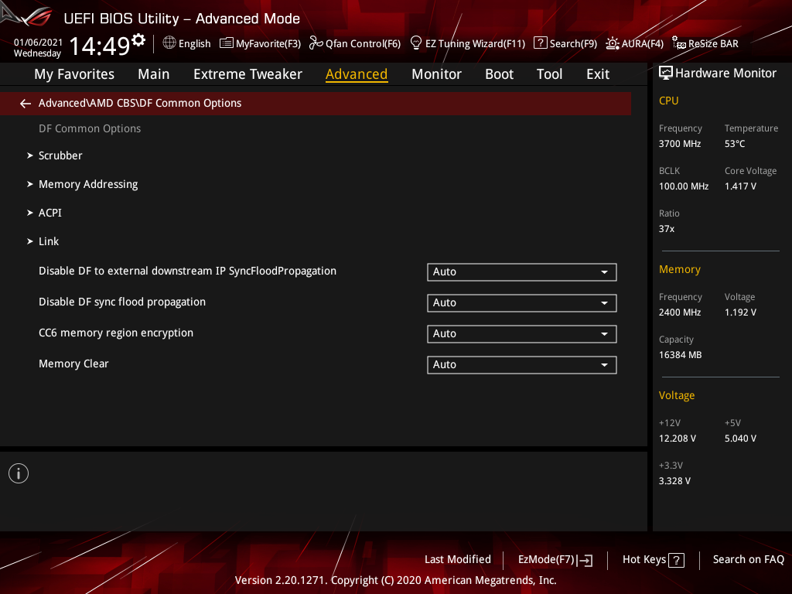
Task: Click BCLK value 100.00 MHz
Action: (x=684, y=186)
